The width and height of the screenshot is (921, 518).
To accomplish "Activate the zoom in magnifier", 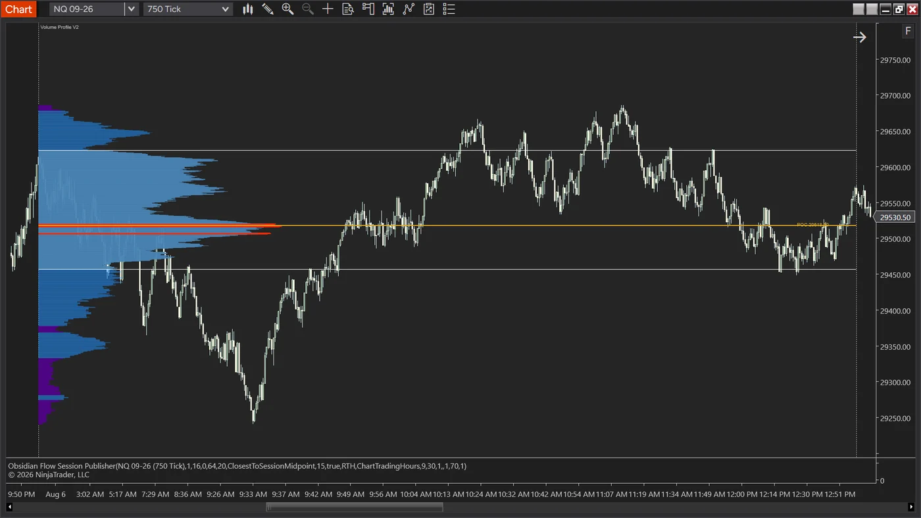I will coord(287,9).
